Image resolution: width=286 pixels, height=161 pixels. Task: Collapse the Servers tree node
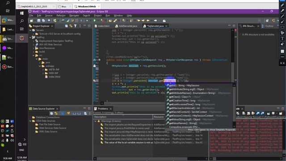[x=30, y=30]
